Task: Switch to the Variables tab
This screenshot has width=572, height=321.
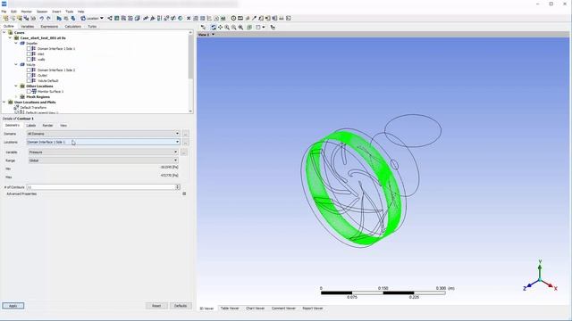Action: point(28,26)
